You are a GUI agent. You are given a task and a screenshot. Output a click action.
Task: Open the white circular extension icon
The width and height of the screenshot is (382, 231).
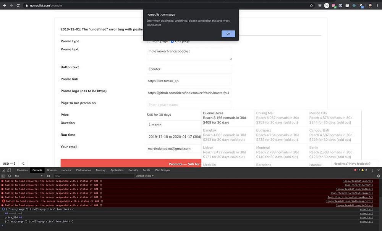coord(327,5)
